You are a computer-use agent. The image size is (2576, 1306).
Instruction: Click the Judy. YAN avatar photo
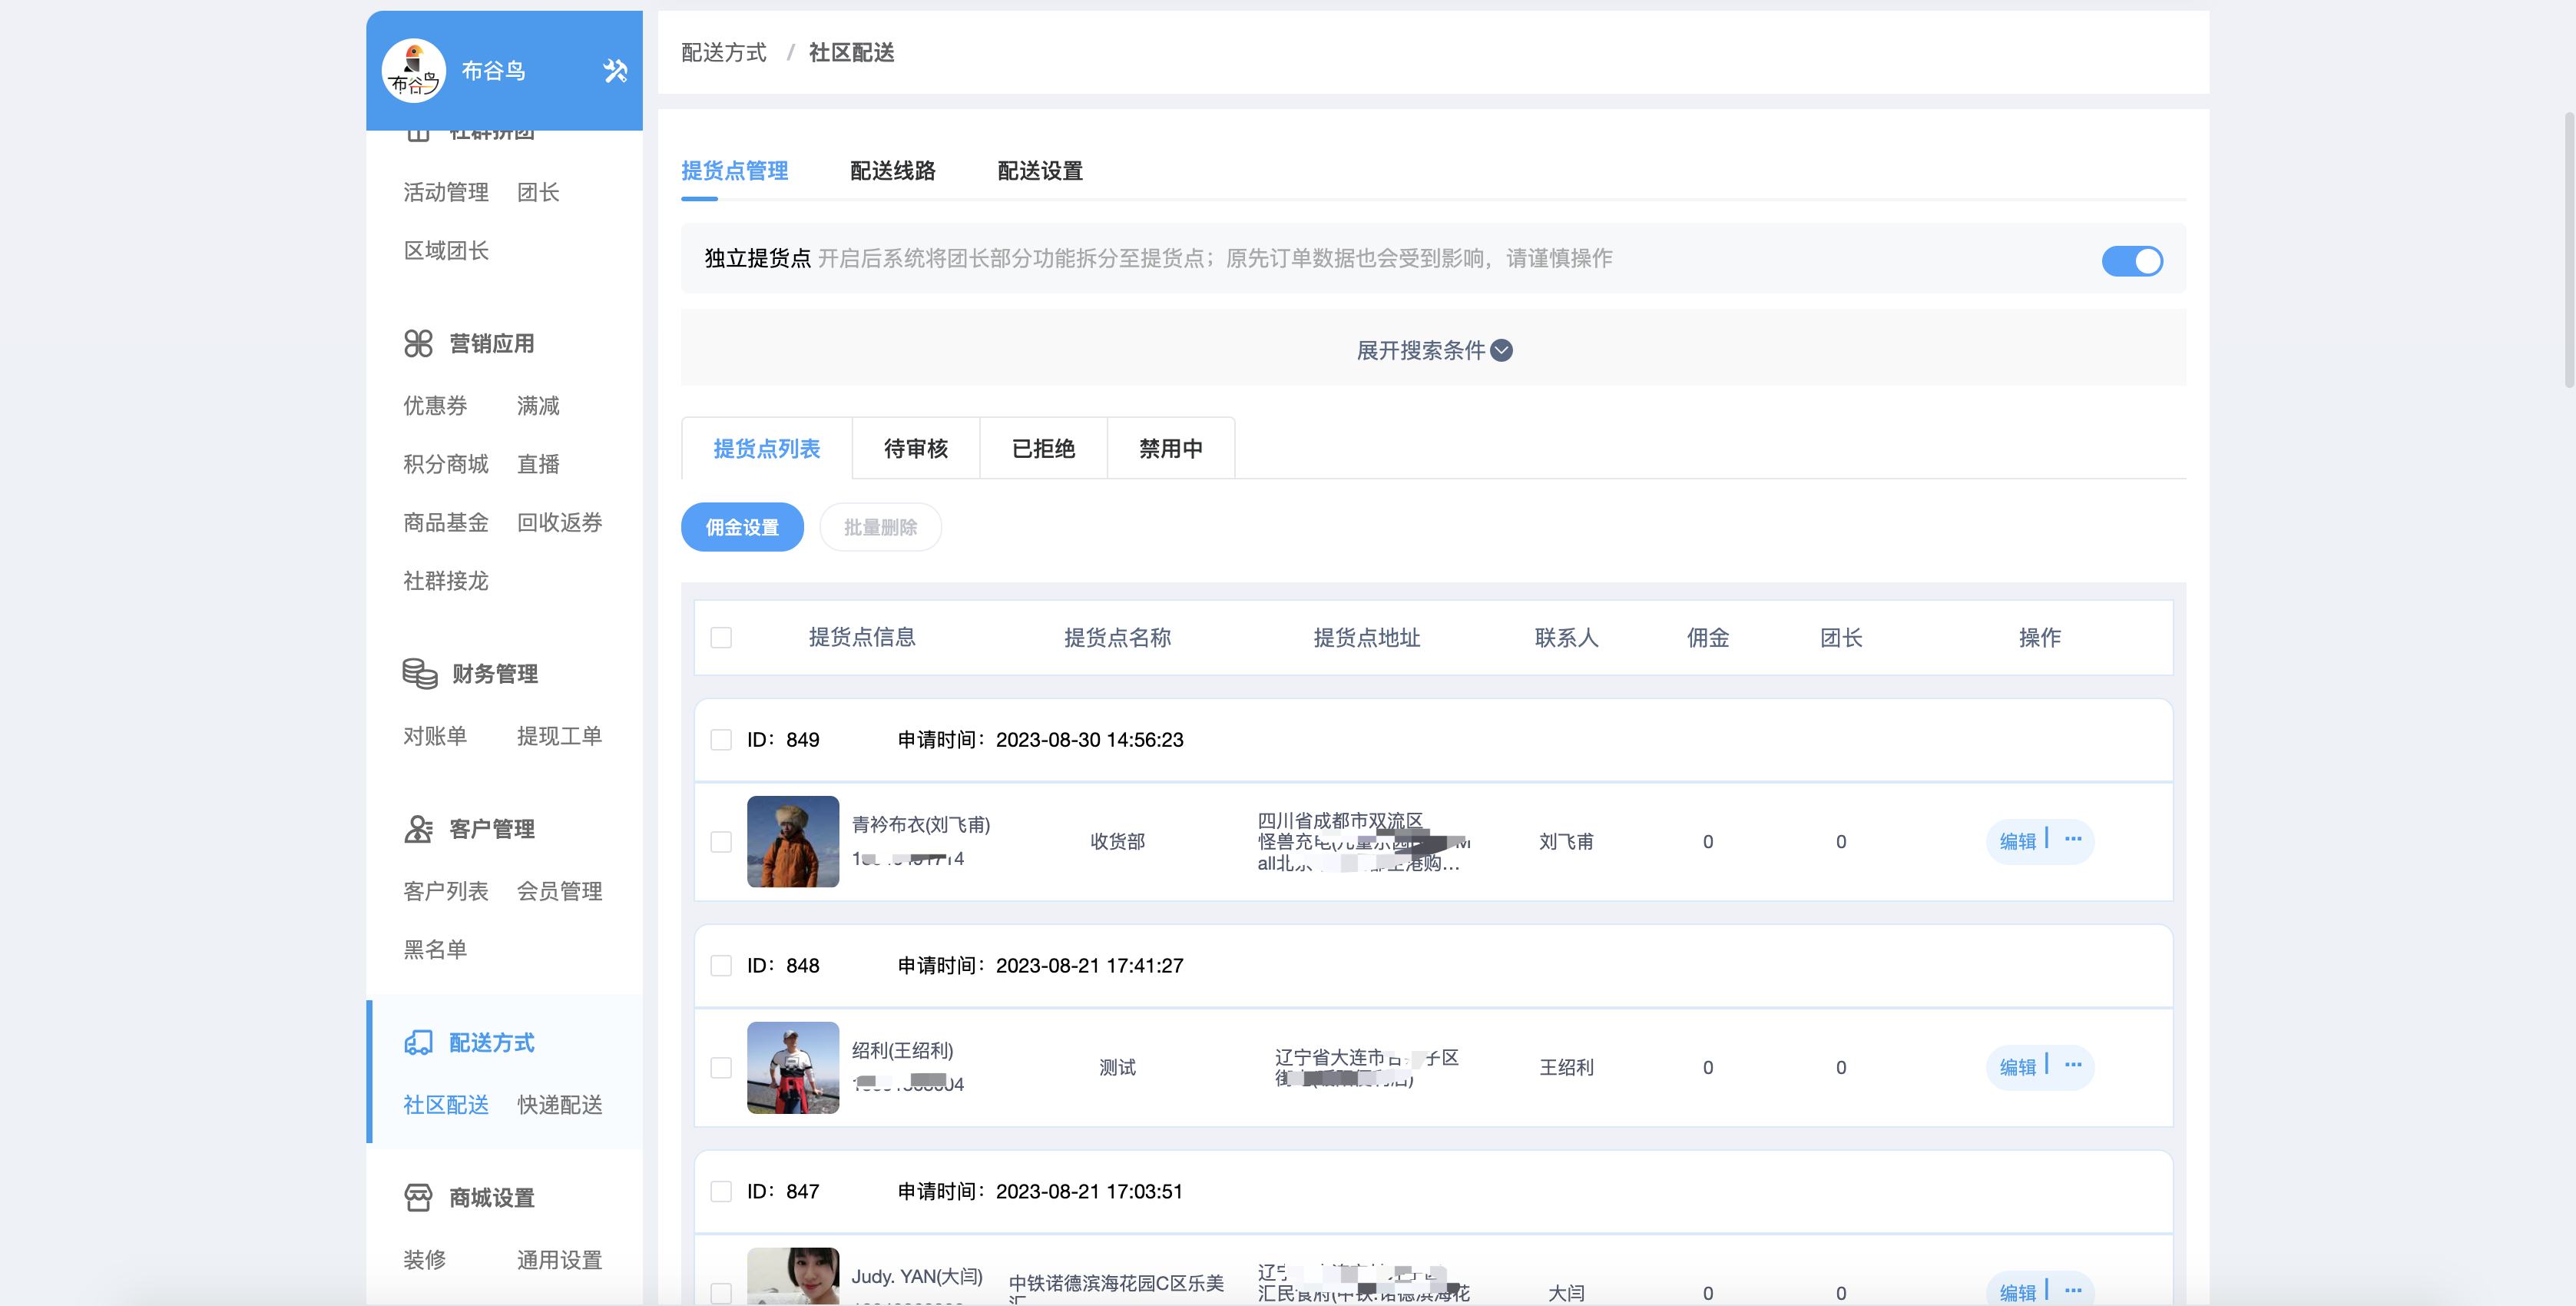(793, 1276)
